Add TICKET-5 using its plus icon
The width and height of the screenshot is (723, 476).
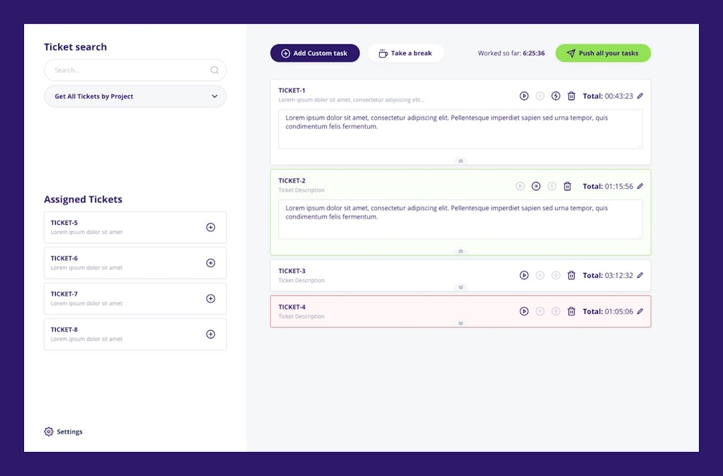[x=210, y=227]
